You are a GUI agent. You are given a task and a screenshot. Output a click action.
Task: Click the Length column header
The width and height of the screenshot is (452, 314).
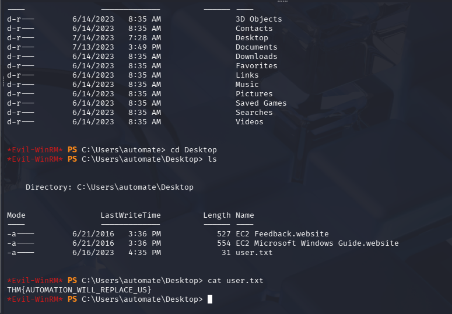[216, 215]
